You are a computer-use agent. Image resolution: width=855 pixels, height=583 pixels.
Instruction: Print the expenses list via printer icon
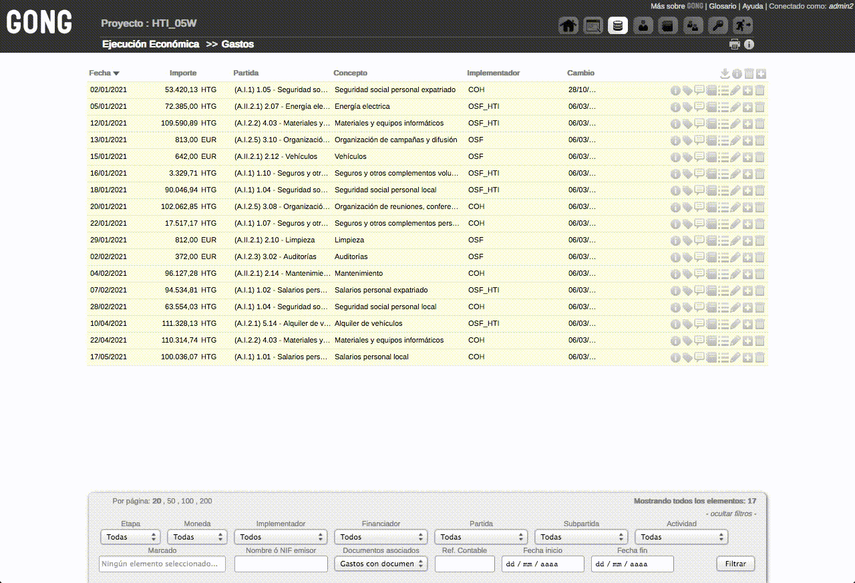pos(735,45)
